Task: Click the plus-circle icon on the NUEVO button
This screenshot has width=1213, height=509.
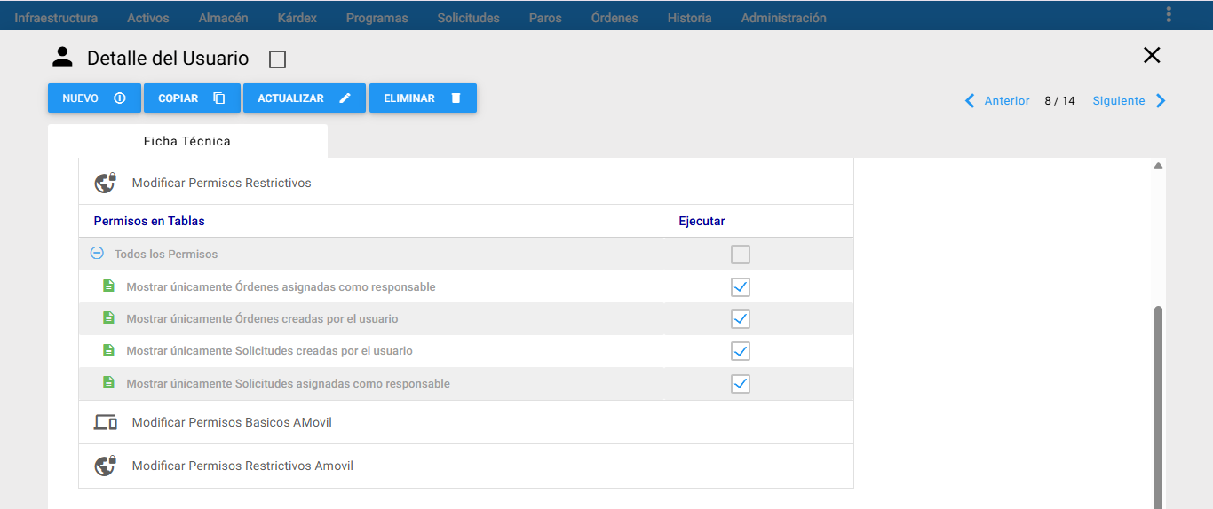Action: pos(120,98)
